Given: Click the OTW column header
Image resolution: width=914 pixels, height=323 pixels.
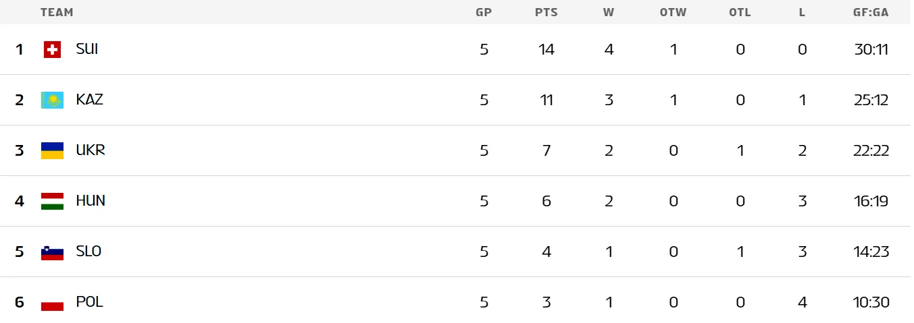Looking at the screenshot, I should 673,12.
